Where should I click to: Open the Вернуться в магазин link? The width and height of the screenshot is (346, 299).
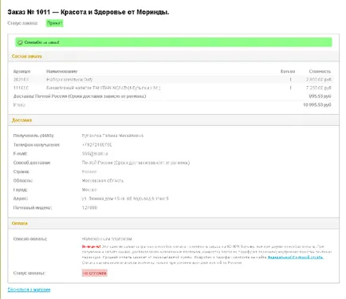[x=29, y=289]
